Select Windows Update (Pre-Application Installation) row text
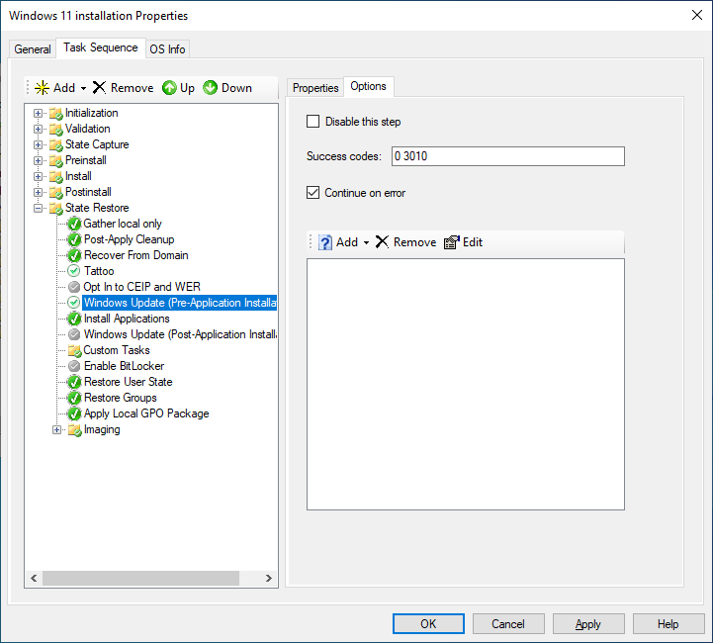The height and width of the screenshot is (643, 713). tap(180, 303)
